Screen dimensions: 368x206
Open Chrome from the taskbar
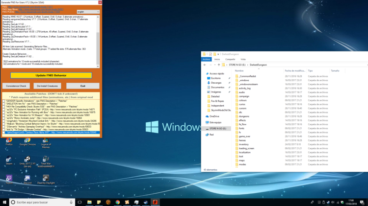(118, 202)
